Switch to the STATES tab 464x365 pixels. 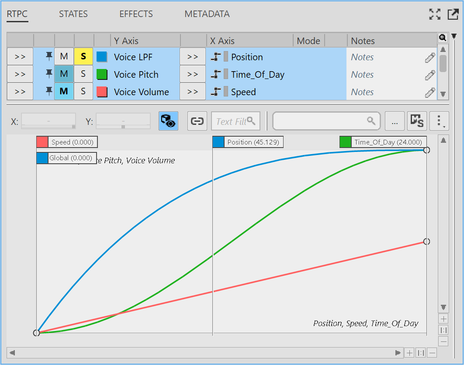(x=73, y=14)
